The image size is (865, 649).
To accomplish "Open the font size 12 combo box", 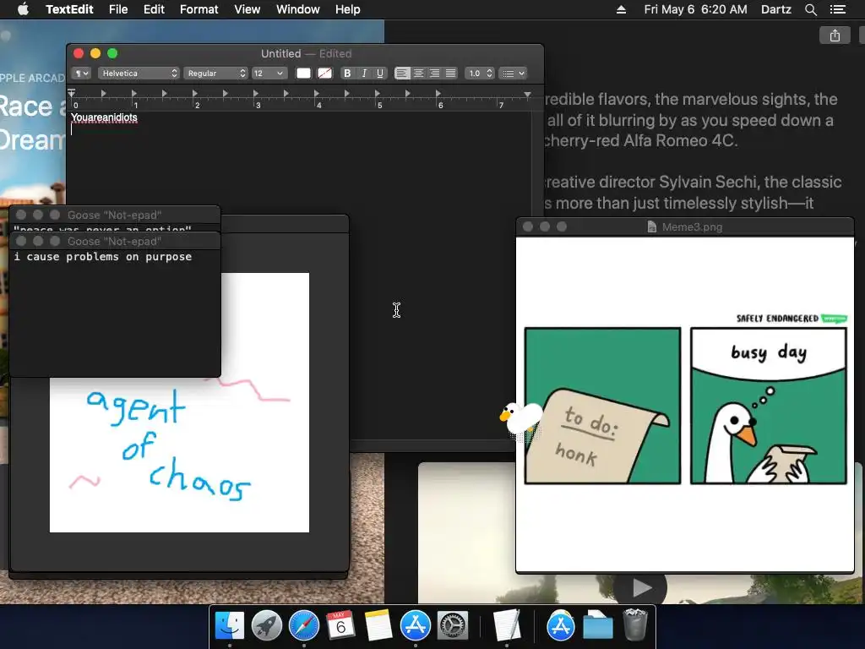I will point(269,74).
